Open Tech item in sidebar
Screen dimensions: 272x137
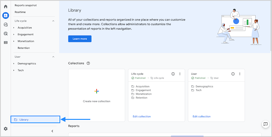click(20, 70)
